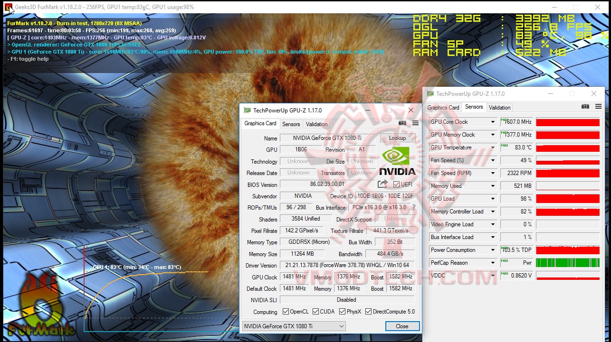Screen dimensions: 611x342
Task: Expand the Power Consumption sensor dropdown
Action: [x=493, y=250]
